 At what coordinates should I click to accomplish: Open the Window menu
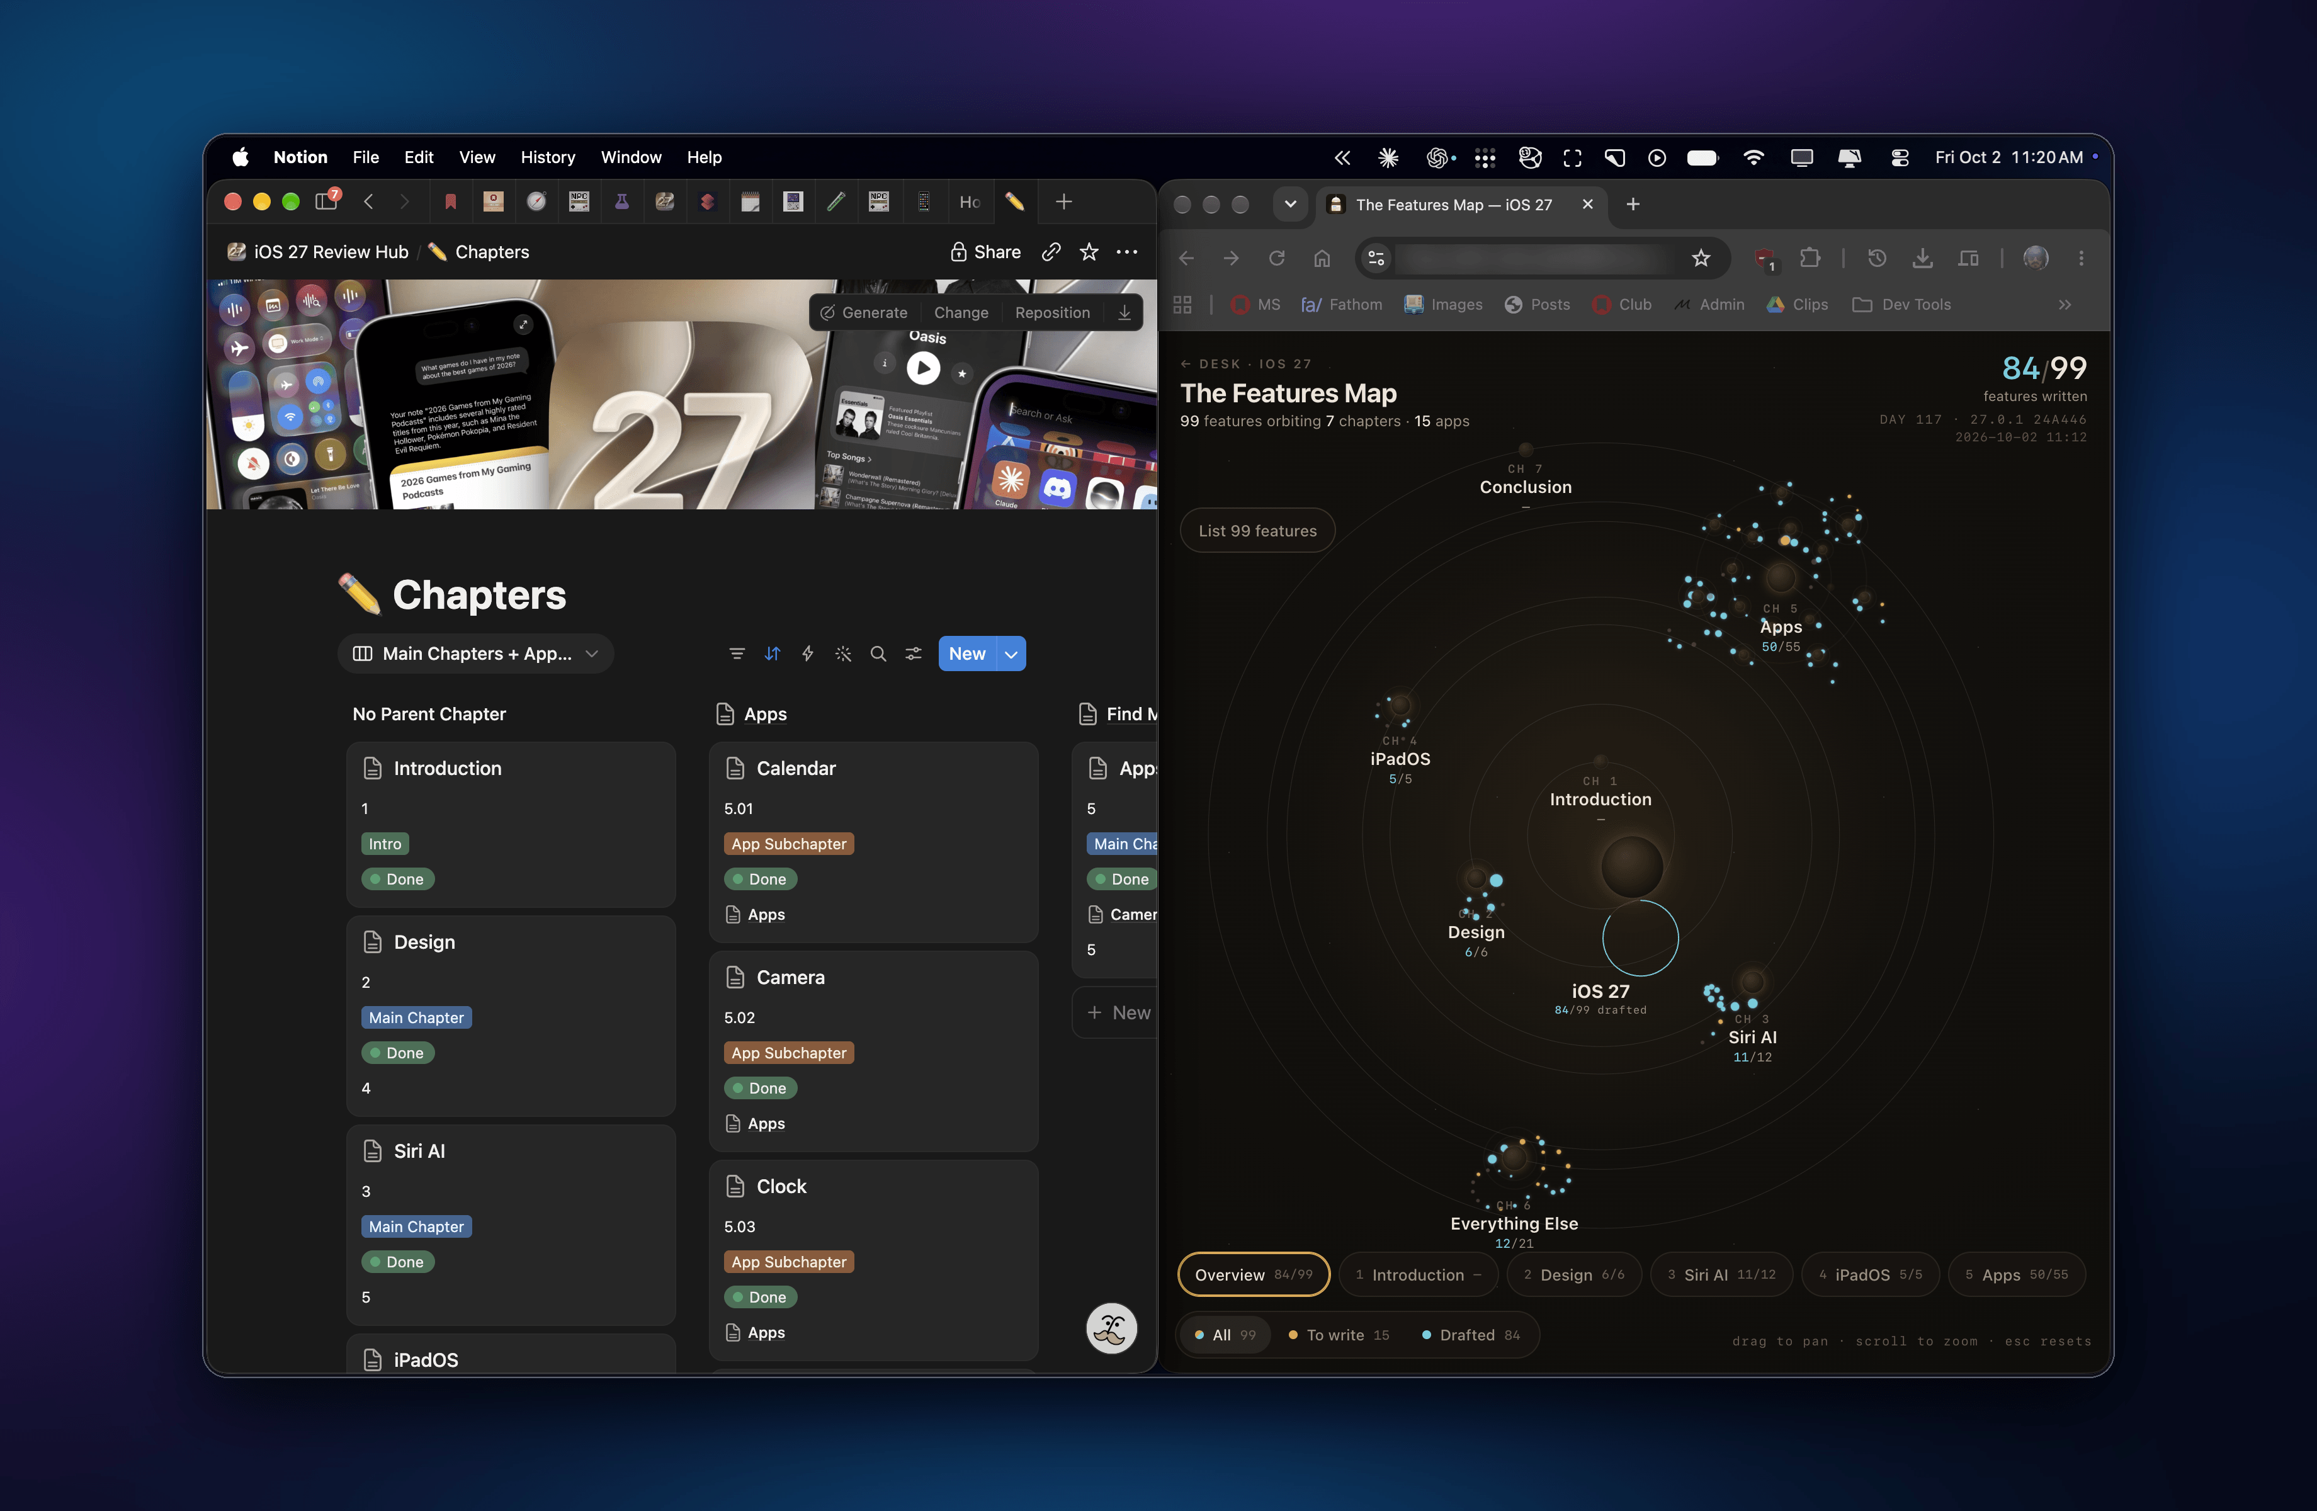[631, 158]
